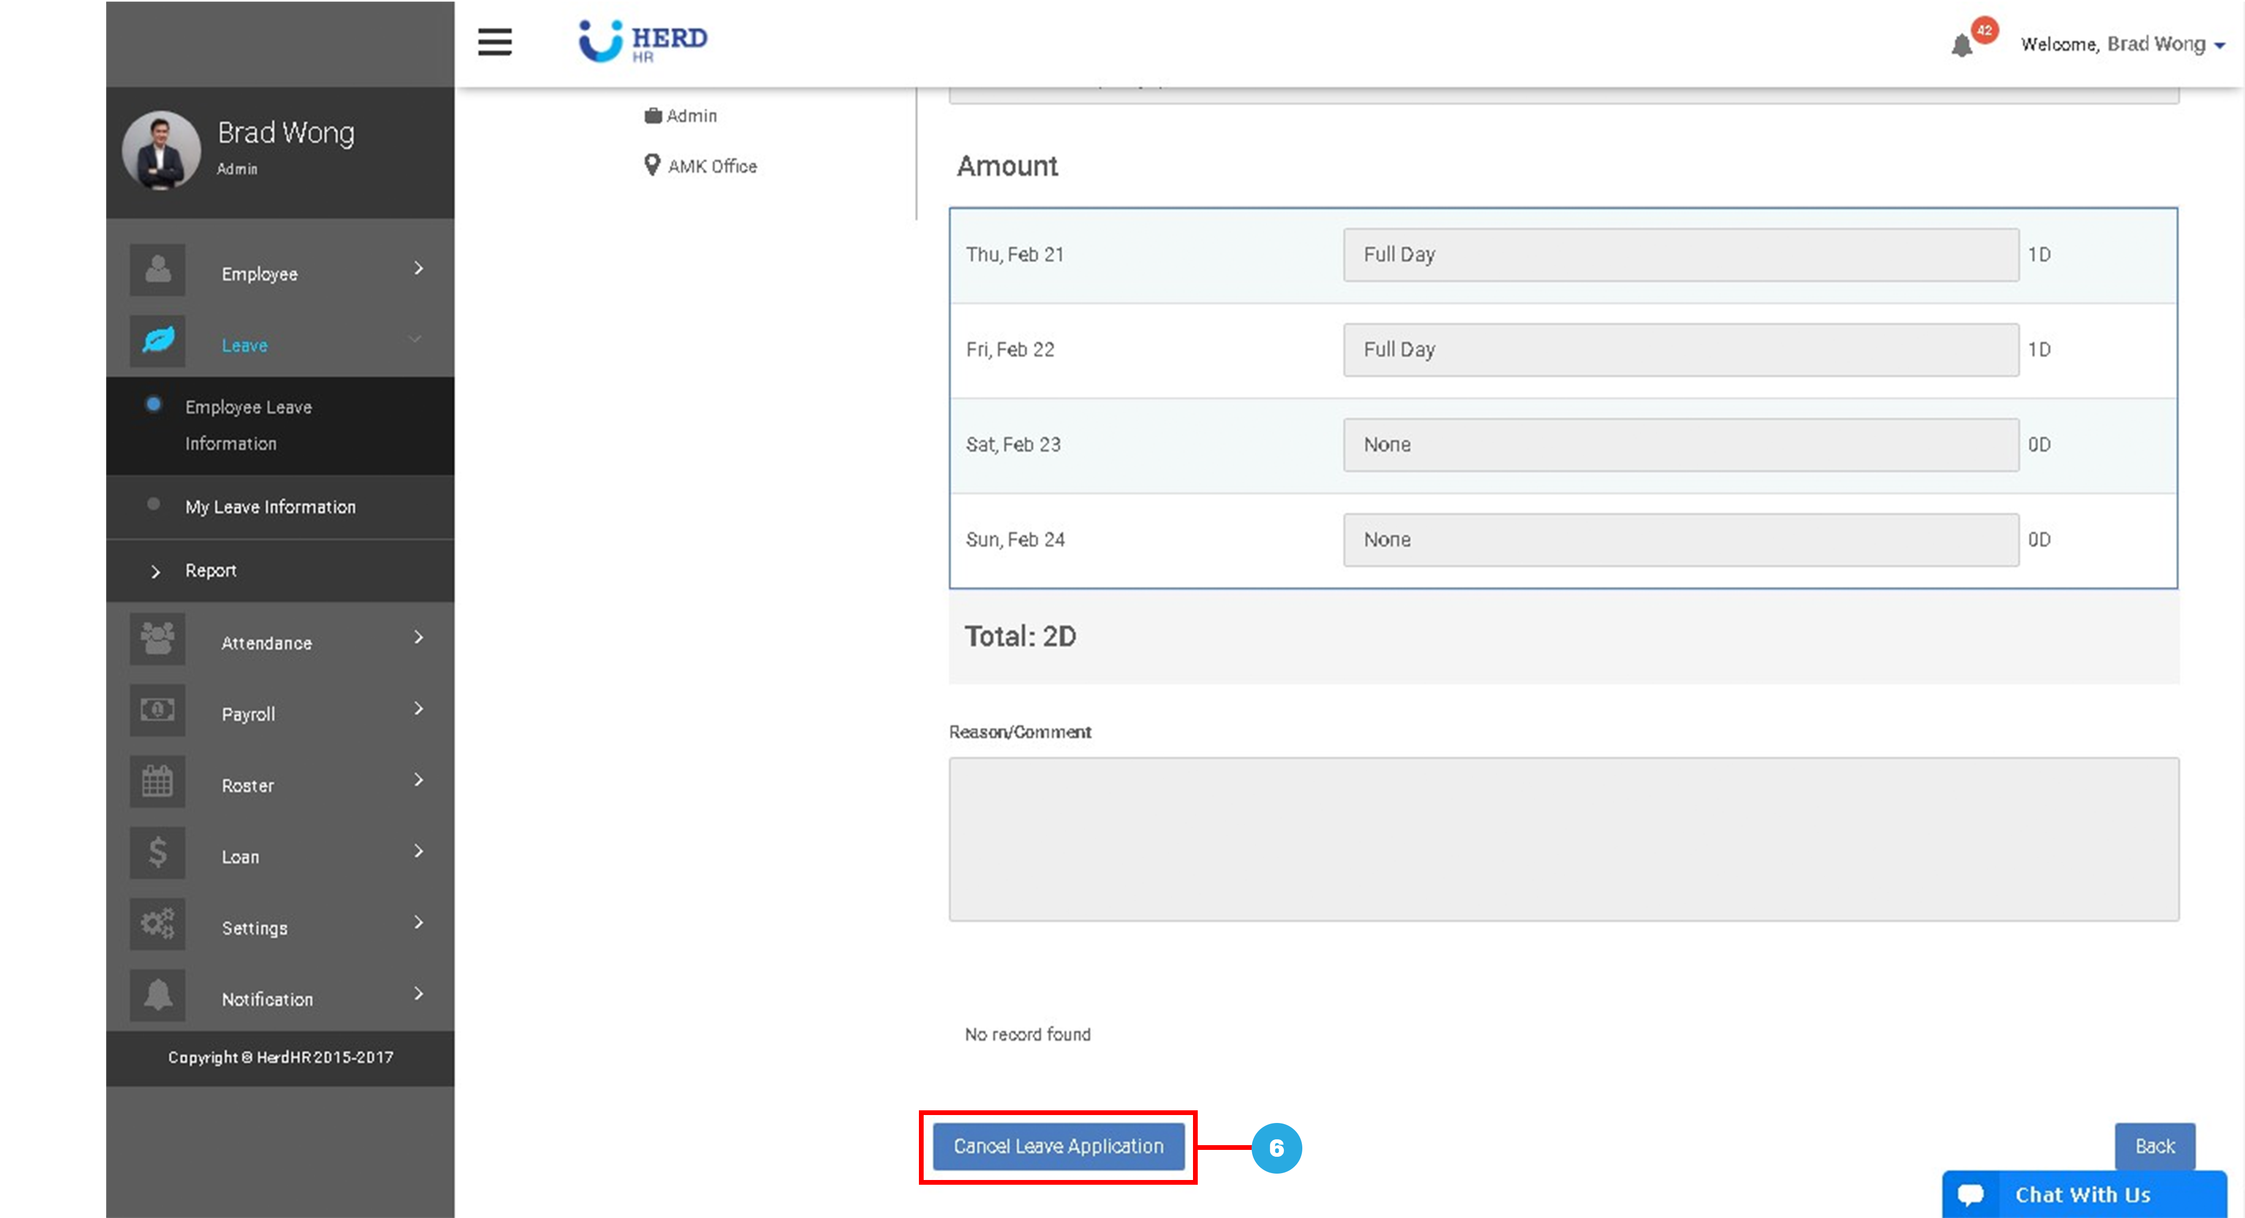This screenshot has width=2245, height=1218.
Task: Select the Loan dollar icon
Action: (158, 853)
